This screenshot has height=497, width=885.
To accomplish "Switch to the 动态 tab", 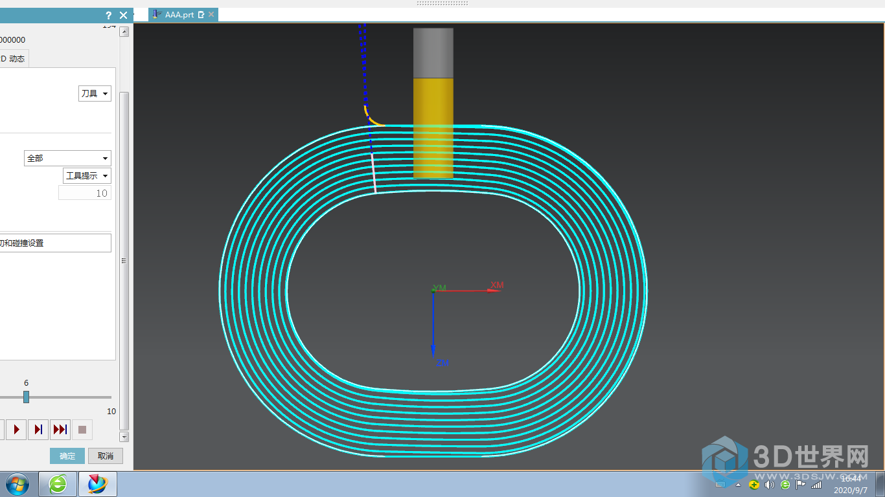I will 13,59.
